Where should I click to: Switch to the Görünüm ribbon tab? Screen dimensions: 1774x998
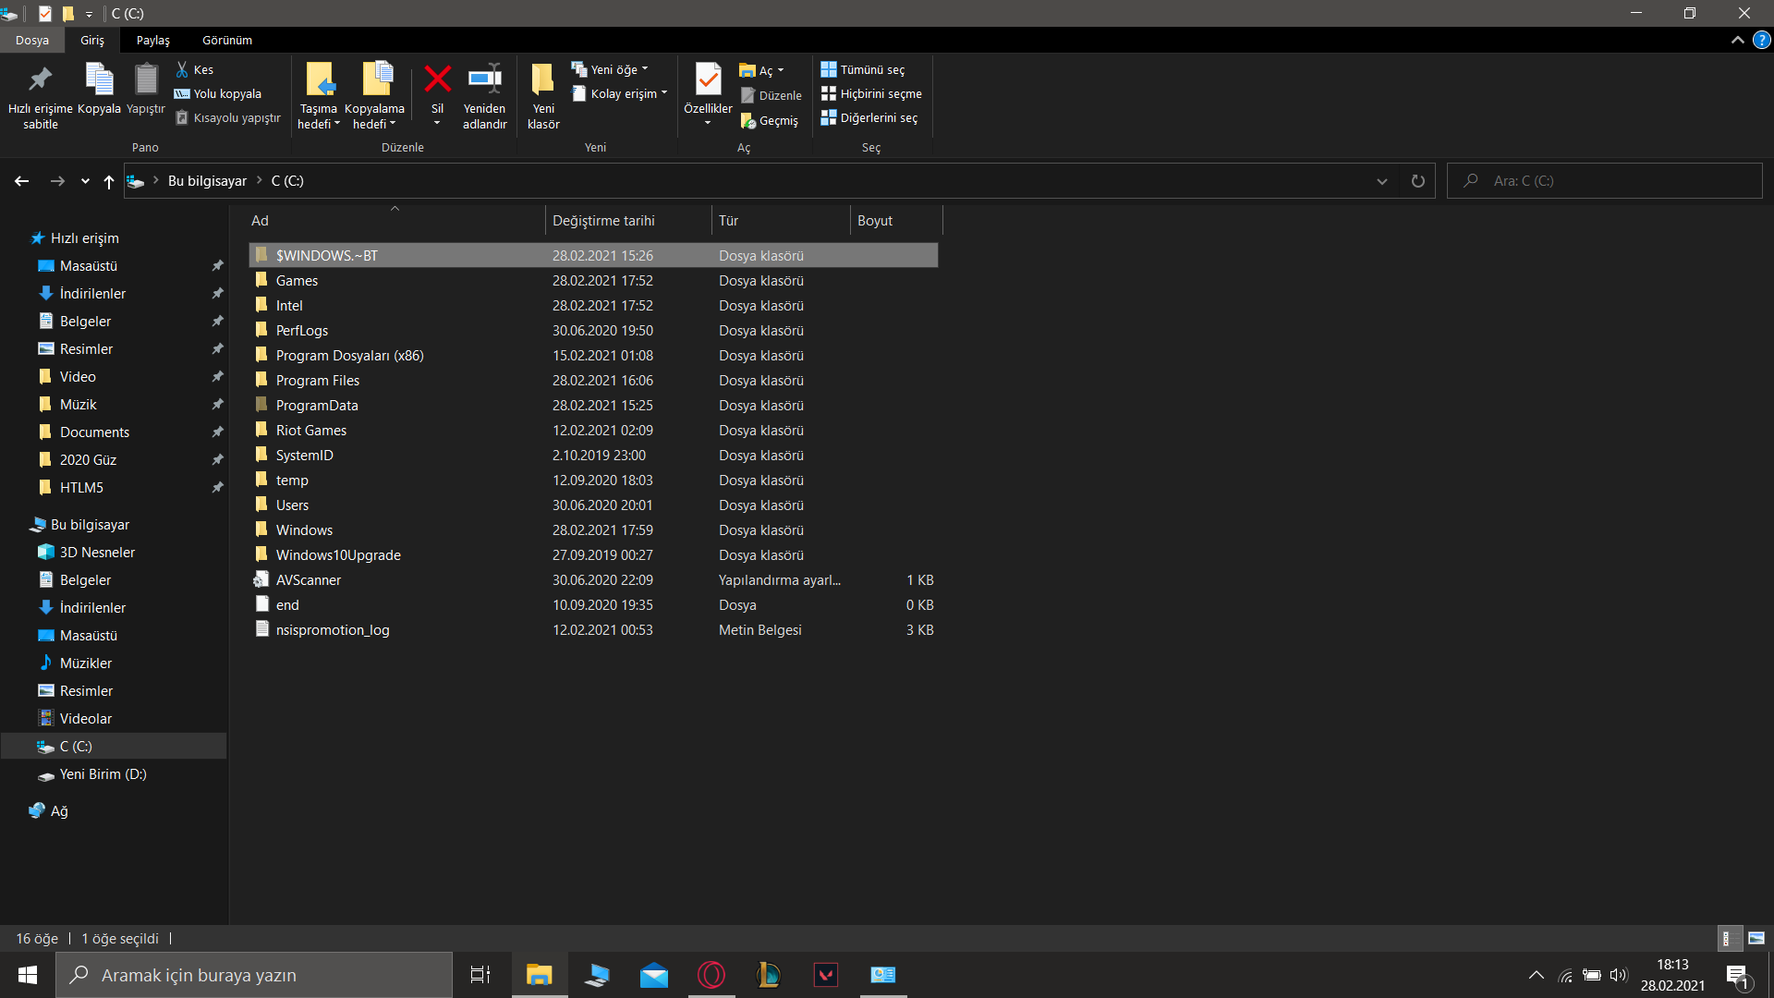point(227,40)
